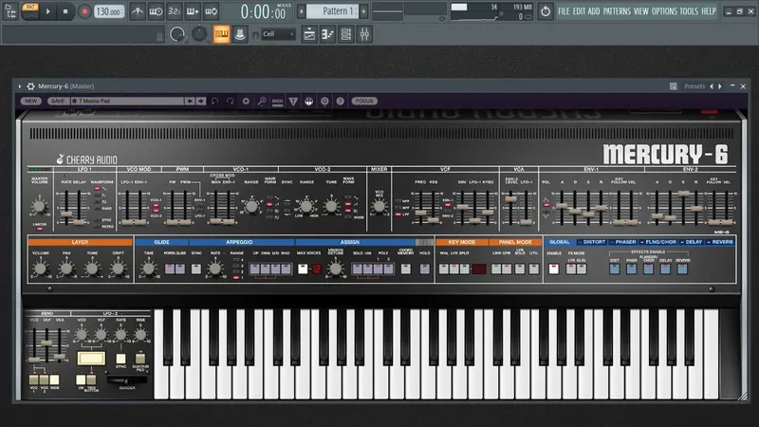Switch to the DELAY effects tab
The image size is (759, 427).
coord(692,242)
